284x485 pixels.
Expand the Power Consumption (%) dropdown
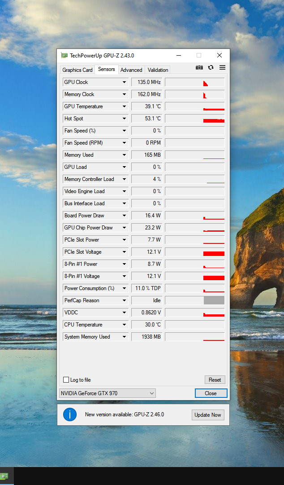(x=124, y=288)
